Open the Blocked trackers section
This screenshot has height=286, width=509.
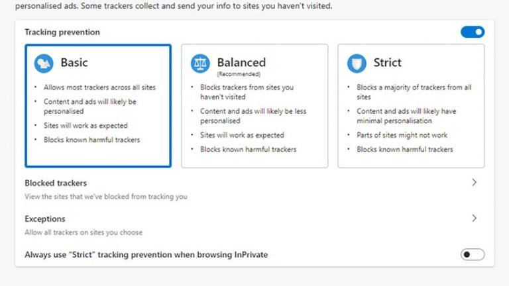click(56, 183)
